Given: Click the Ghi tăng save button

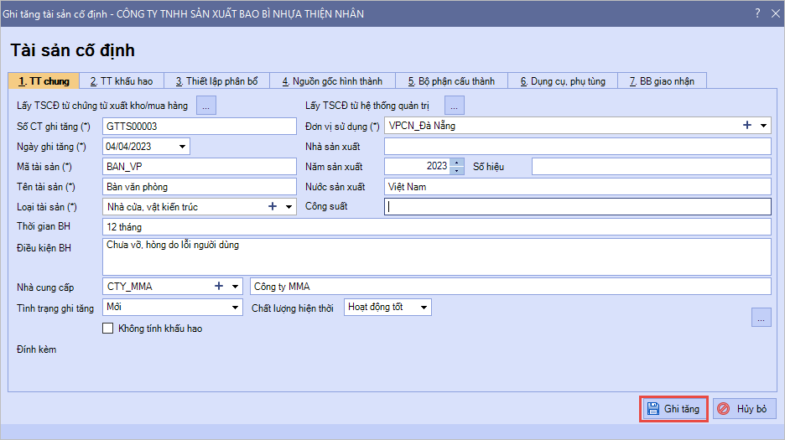Looking at the screenshot, I should 674,409.
